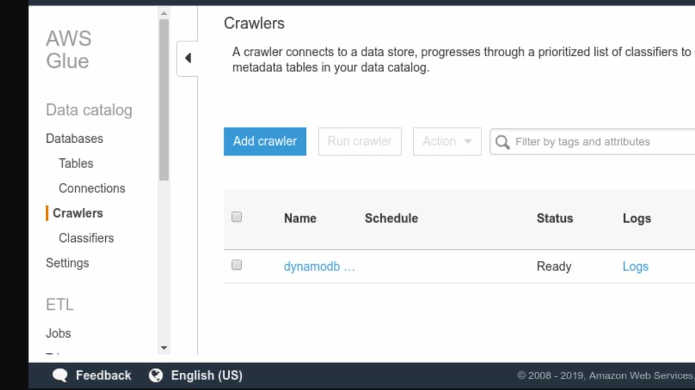Collapse the left navigation panel with the arrow
The height and width of the screenshot is (390, 695).
pos(188,58)
